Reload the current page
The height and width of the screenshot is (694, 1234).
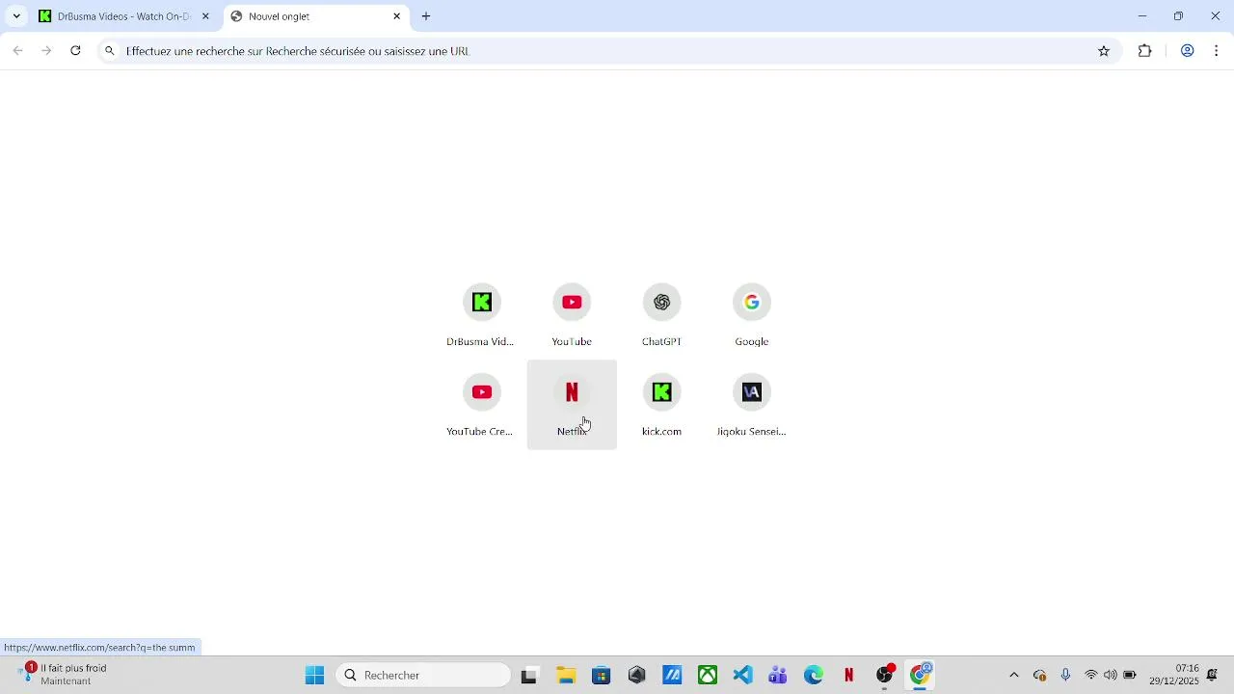(x=75, y=51)
